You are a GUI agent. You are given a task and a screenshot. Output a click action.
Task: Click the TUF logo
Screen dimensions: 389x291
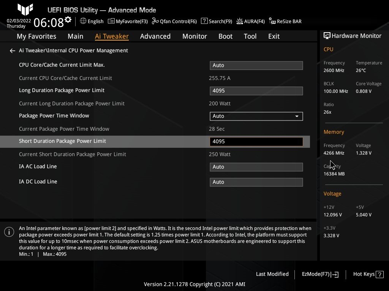pyautogui.click(x=25, y=9)
